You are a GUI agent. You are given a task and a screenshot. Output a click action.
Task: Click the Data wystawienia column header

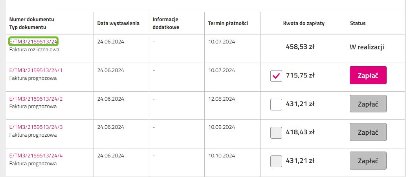(118, 23)
